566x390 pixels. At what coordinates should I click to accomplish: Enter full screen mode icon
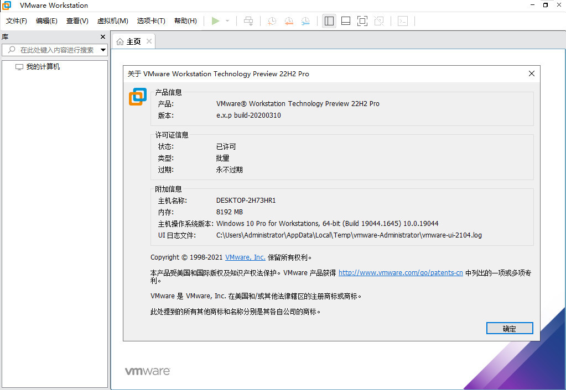pyautogui.click(x=362, y=21)
